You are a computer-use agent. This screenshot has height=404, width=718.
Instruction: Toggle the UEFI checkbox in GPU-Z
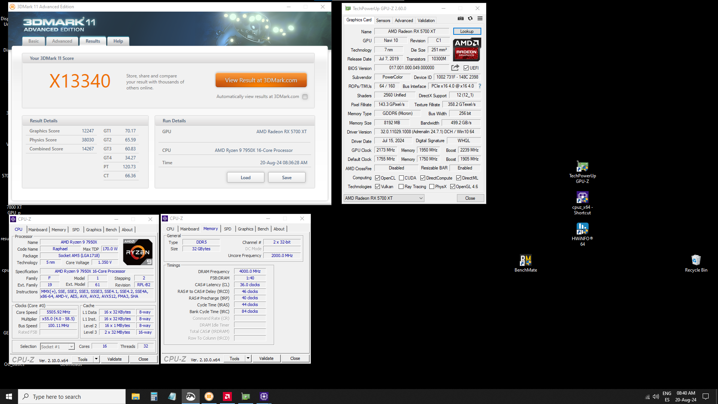point(466,68)
